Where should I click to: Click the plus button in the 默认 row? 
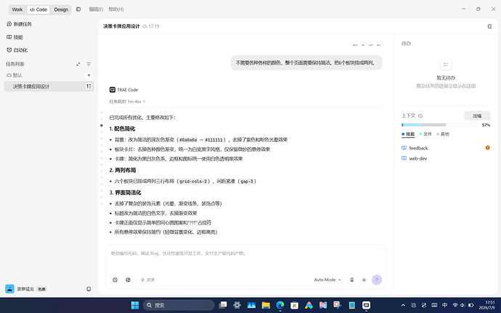[89, 75]
